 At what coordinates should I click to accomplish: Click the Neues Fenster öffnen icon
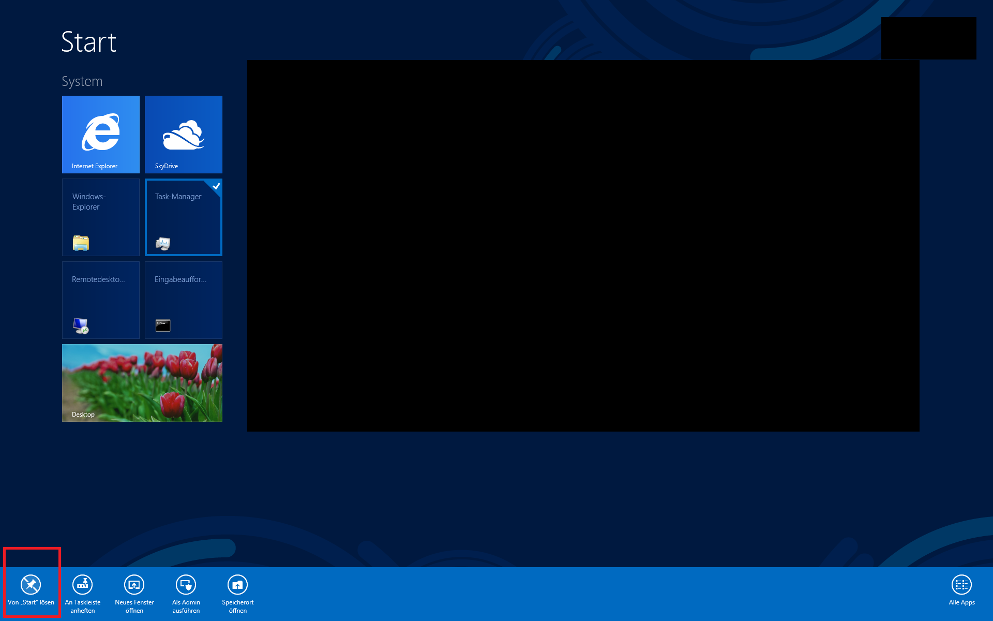[x=134, y=585]
